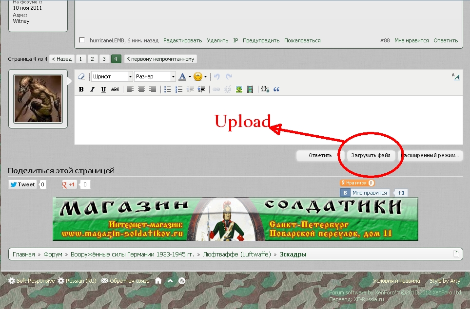
Task: Click Пожаловаться report link
Action: pyautogui.click(x=302, y=40)
